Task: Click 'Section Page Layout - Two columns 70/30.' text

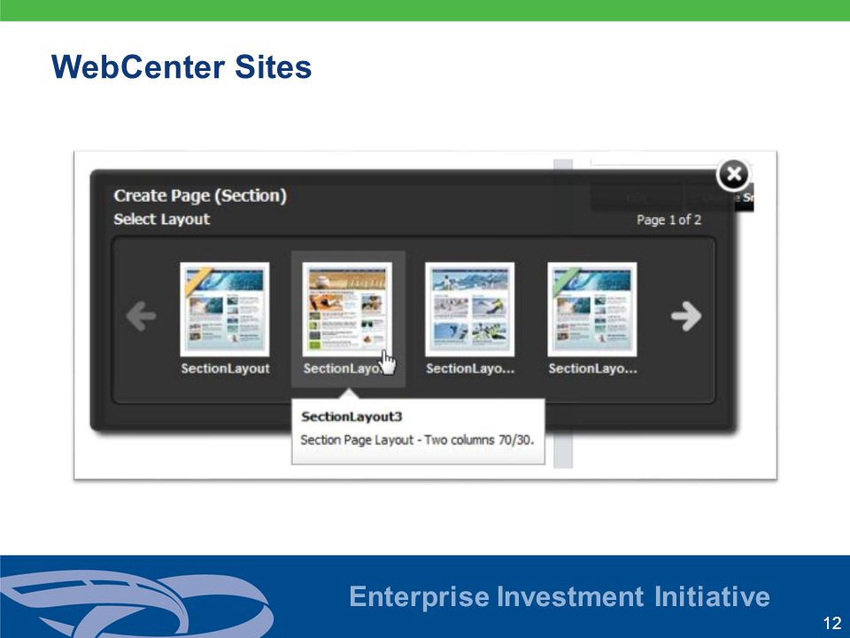Action: click(x=417, y=440)
